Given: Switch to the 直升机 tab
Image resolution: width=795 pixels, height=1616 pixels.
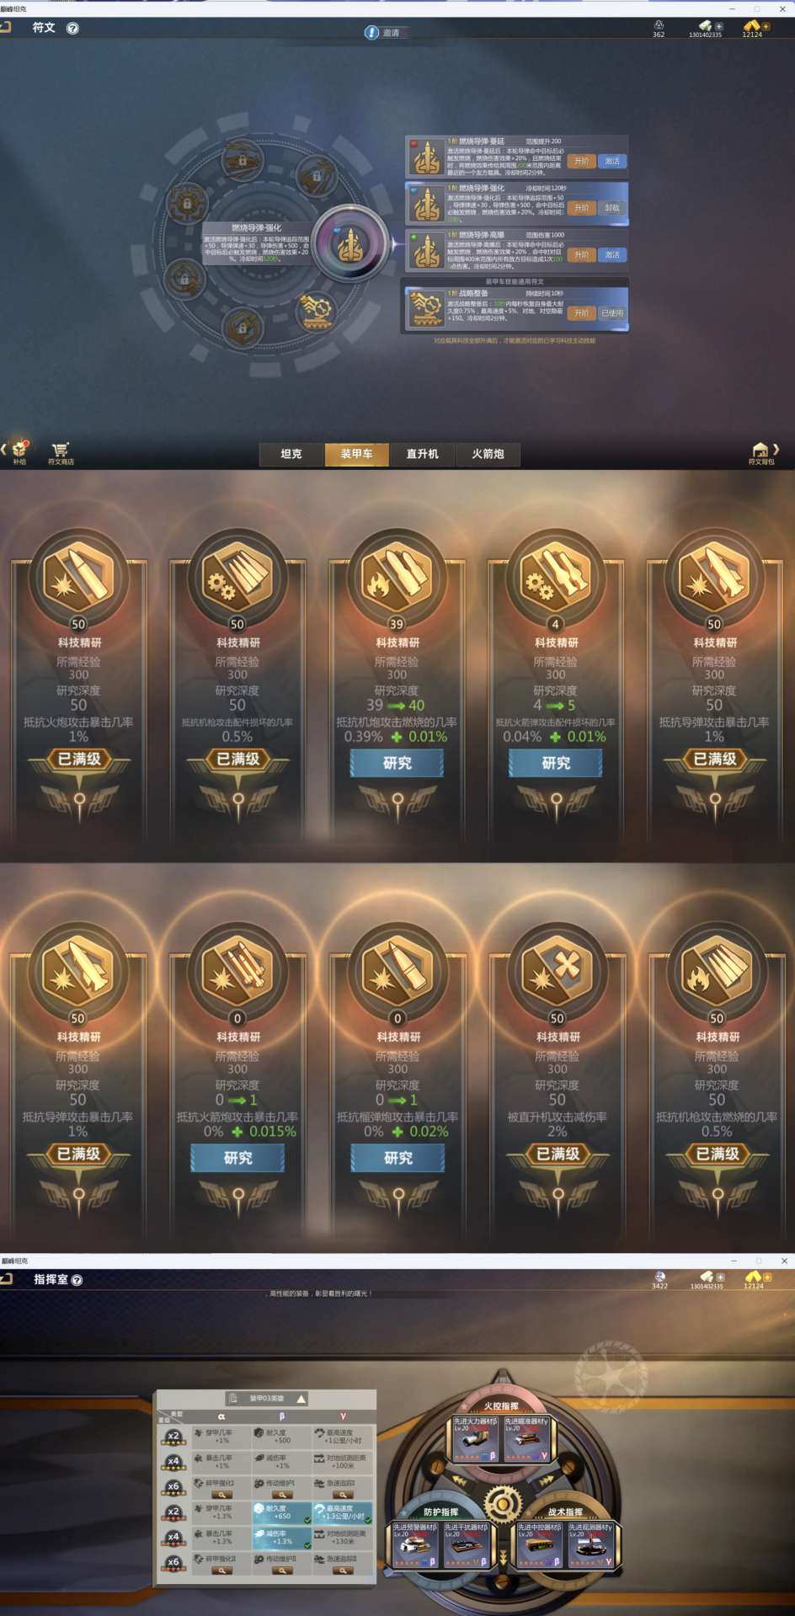Looking at the screenshot, I should [422, 454].
